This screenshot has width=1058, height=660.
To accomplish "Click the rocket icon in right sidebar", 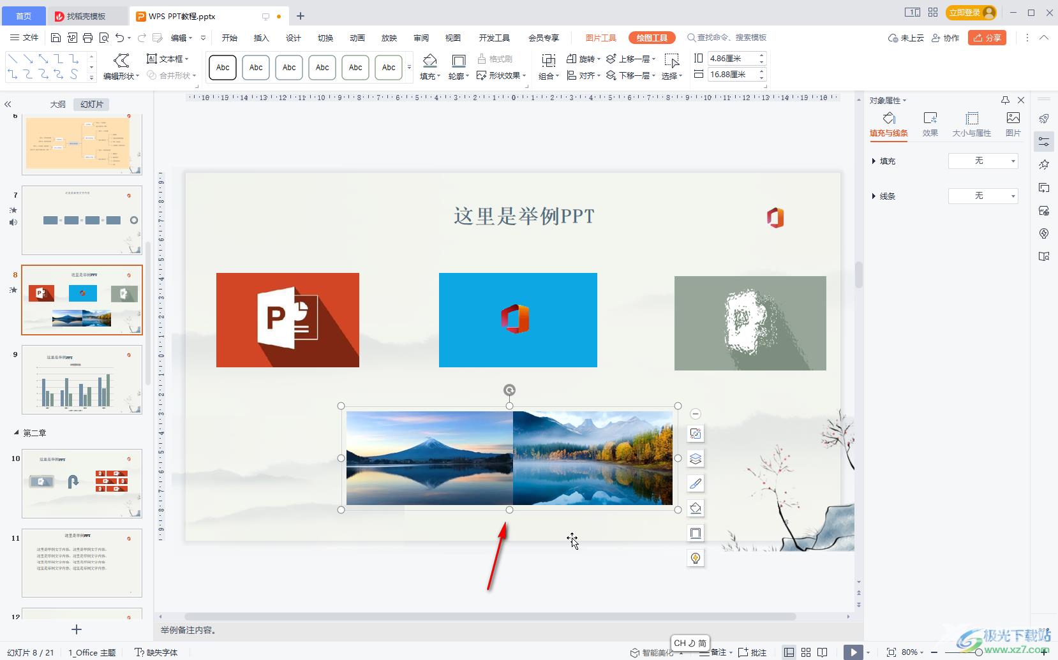I will [x=1044, y=119].
